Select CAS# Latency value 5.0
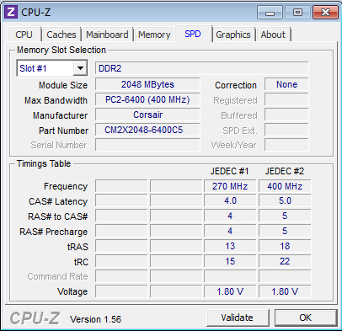Viewport: 342px width, 331px height. tap(285, 201)
